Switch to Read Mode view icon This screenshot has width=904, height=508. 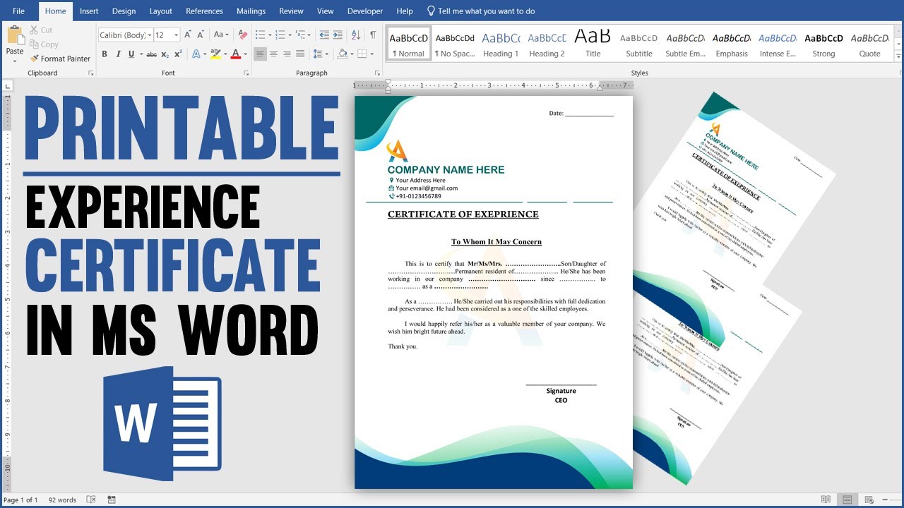pos(826,500)
